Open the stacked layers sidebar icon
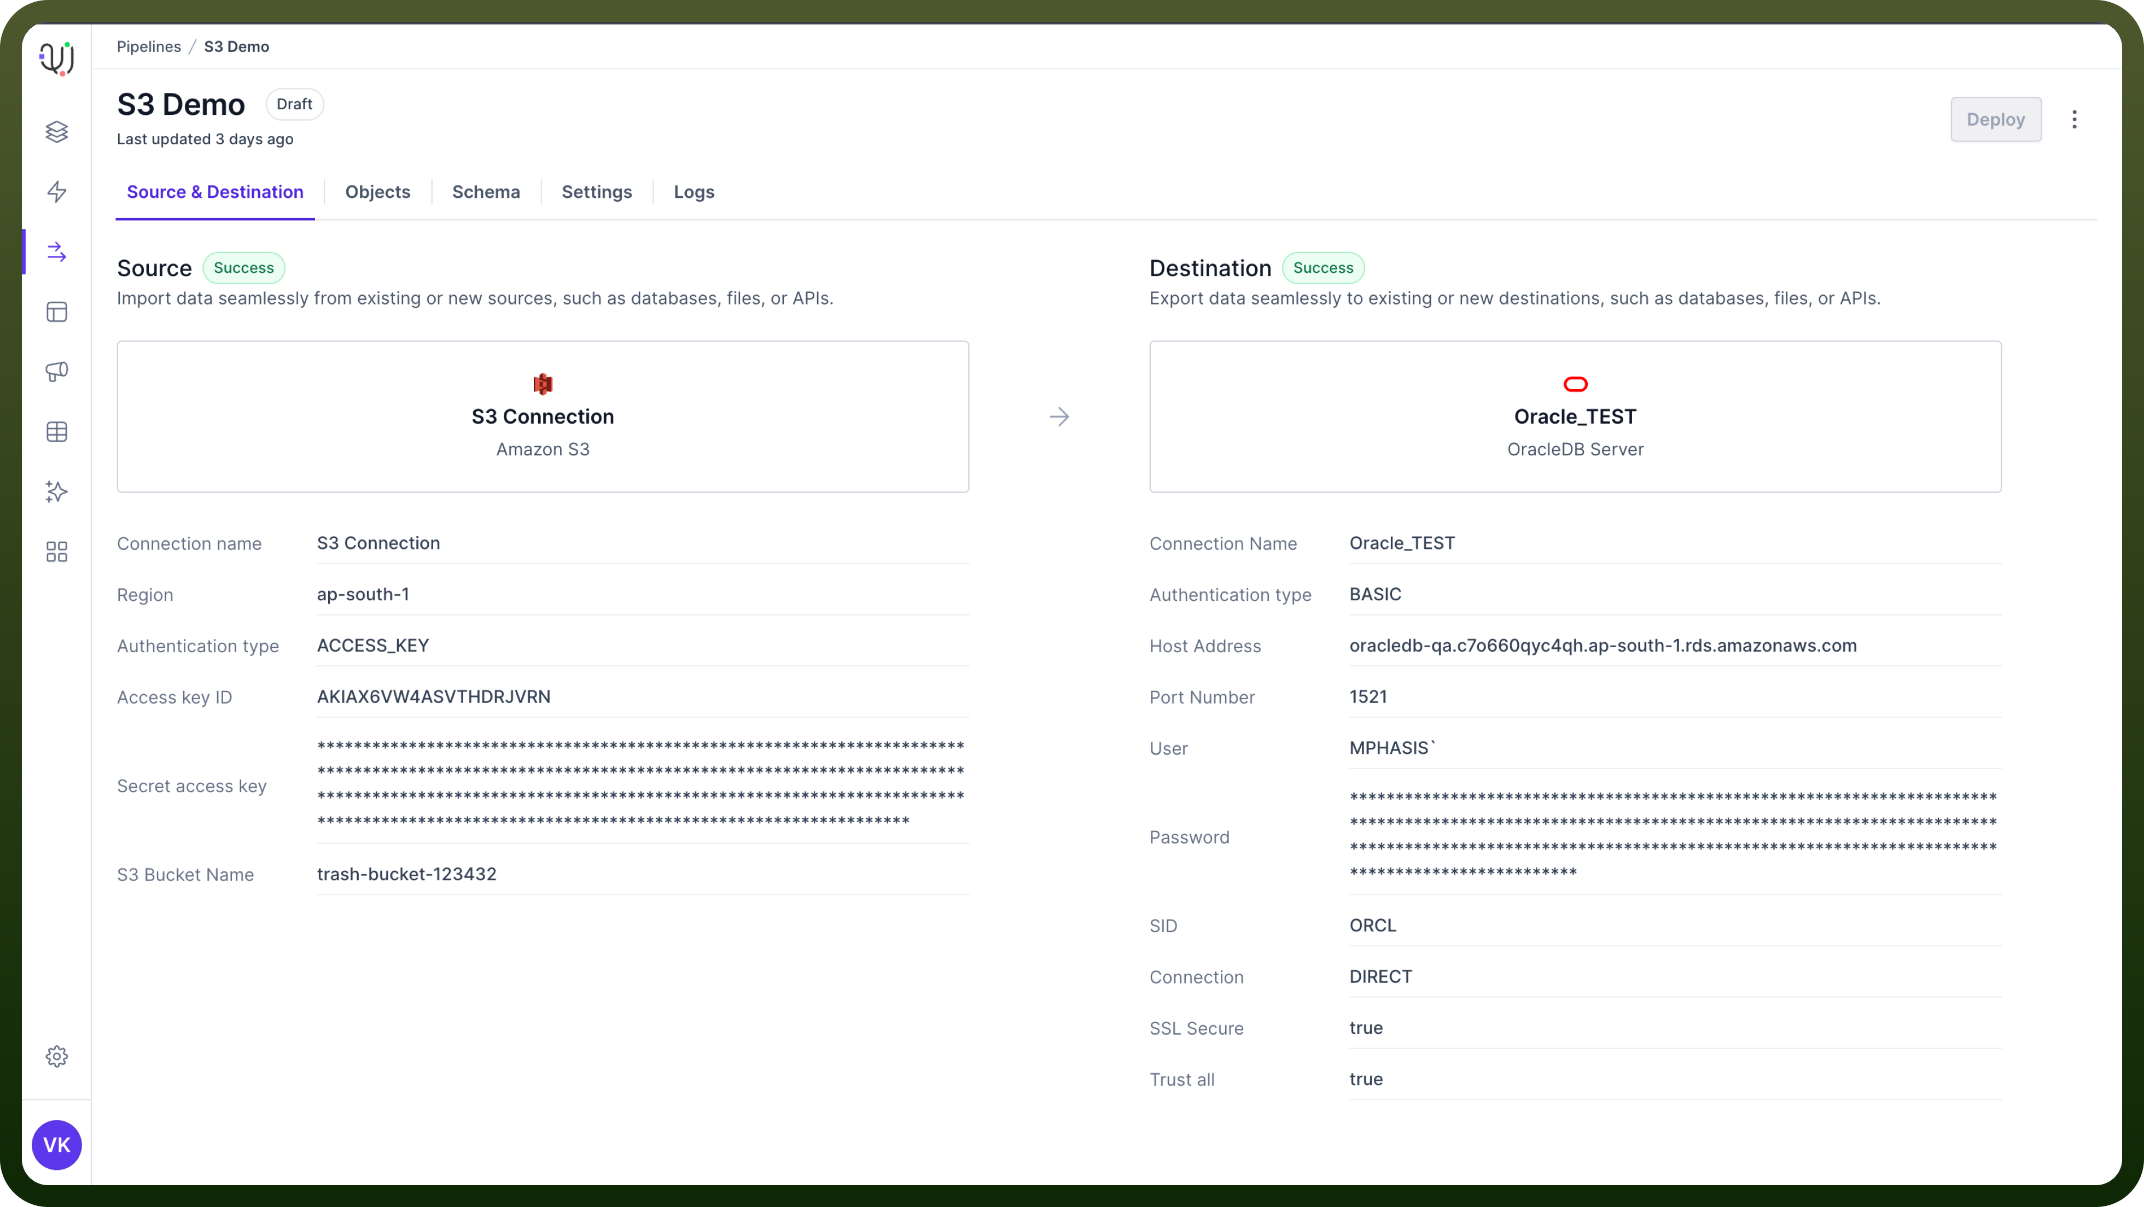 56,131
